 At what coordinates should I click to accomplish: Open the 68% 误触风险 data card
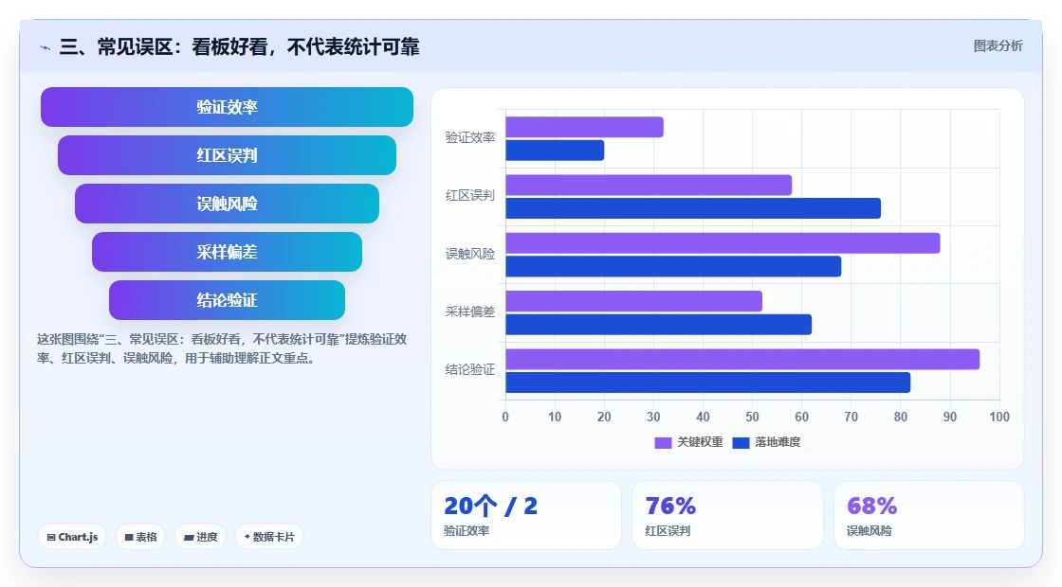point(929,515)
